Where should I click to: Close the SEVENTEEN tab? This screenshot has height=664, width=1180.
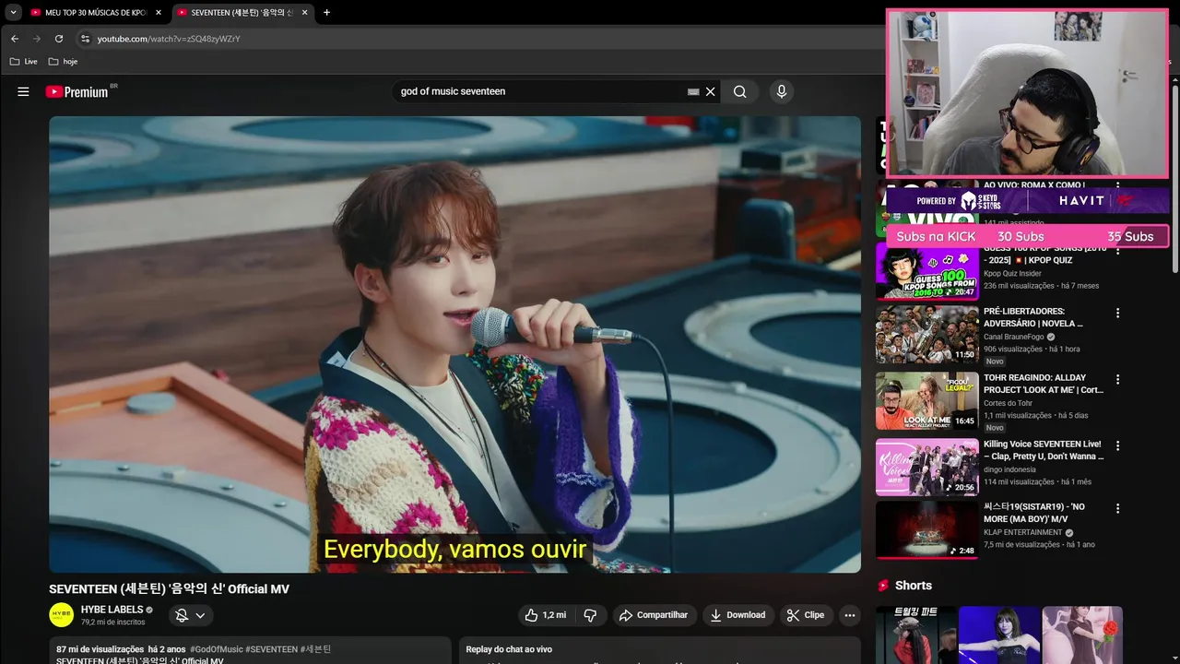[304, 13]
